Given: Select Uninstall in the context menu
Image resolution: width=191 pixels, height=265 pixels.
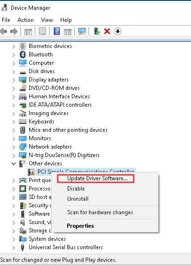Looking at the screenshot, I should point(78,199).
